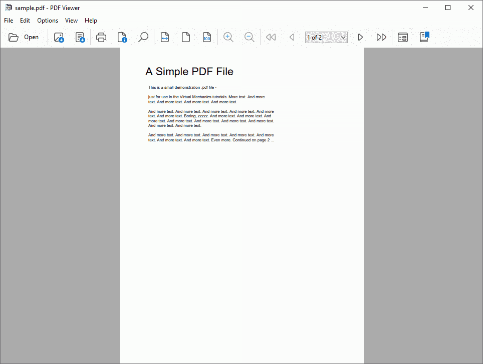Zoom in on the document
Screen dimensions: 483x364
click(228, 37)
